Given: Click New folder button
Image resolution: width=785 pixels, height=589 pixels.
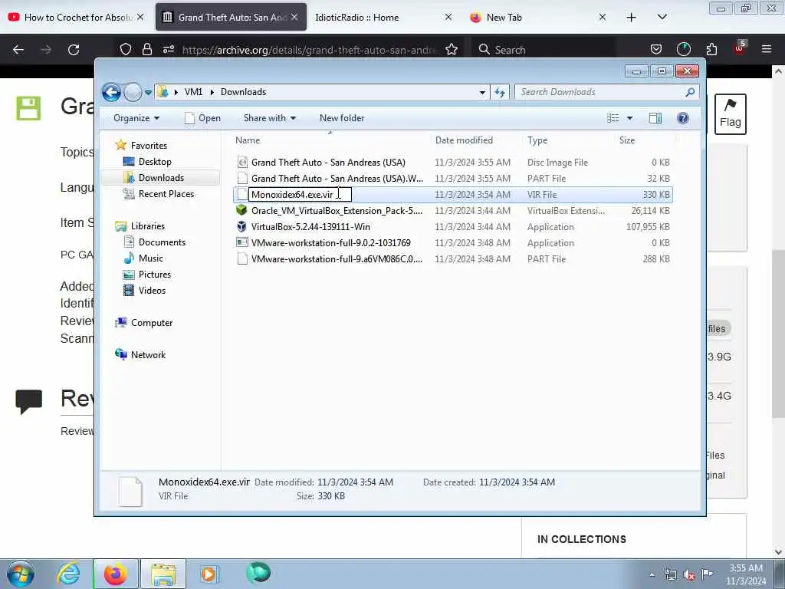Looking at the screenshot, I should click(x=342, y=118).
